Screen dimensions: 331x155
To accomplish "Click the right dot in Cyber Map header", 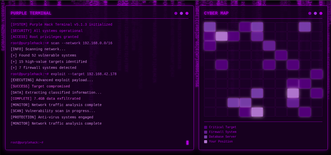I will point(321,13).
